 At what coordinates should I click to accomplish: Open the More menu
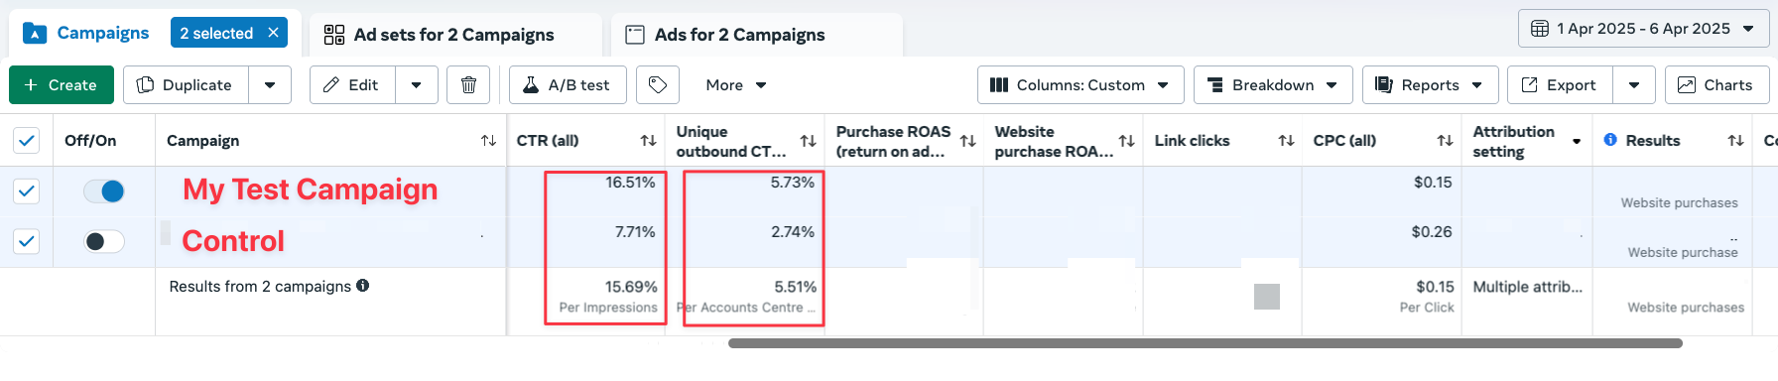point(736,85)
